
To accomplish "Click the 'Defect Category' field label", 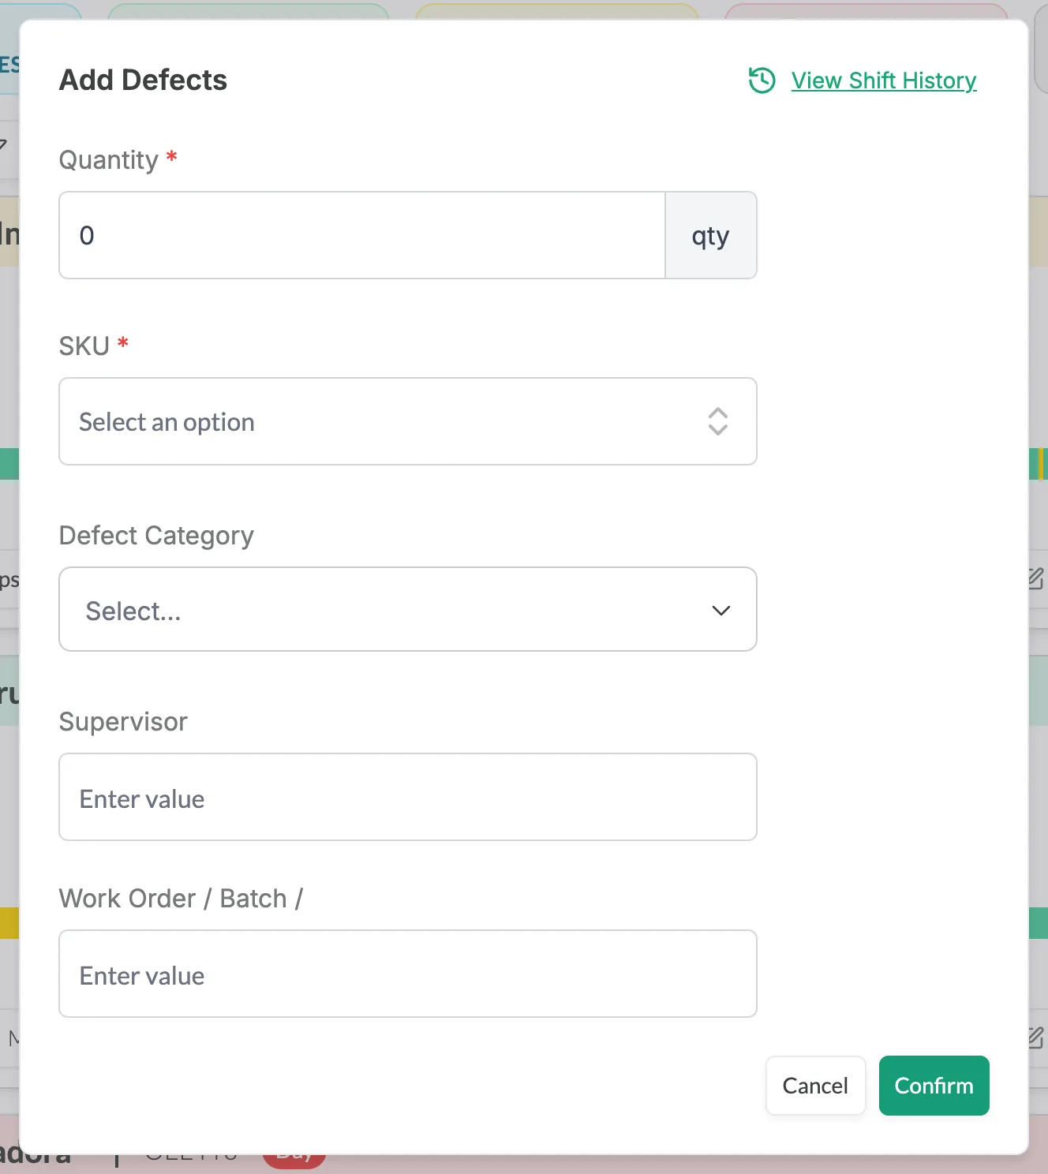I will click(x=156, y=536).
